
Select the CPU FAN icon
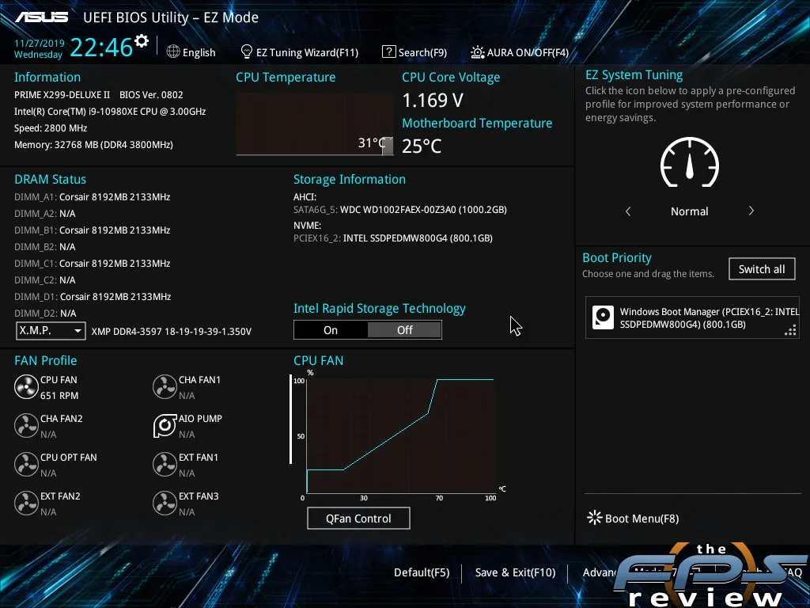pos(26,386)
